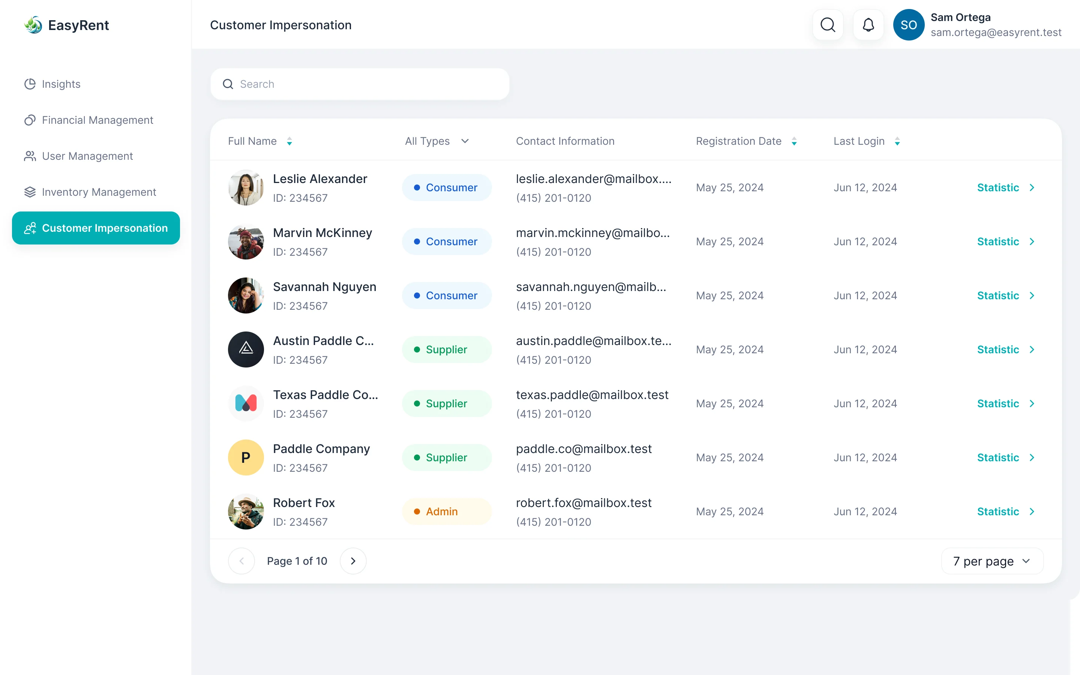Viewport: 1080px width, 675px height.
Task: Click chevron arrow in Leslie Alexander row
Action: (1032, 187)
